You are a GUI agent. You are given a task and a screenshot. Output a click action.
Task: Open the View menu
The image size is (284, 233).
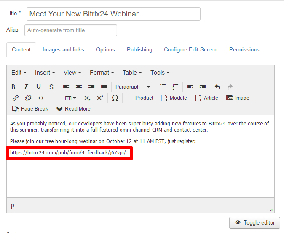tap(72, 73)
